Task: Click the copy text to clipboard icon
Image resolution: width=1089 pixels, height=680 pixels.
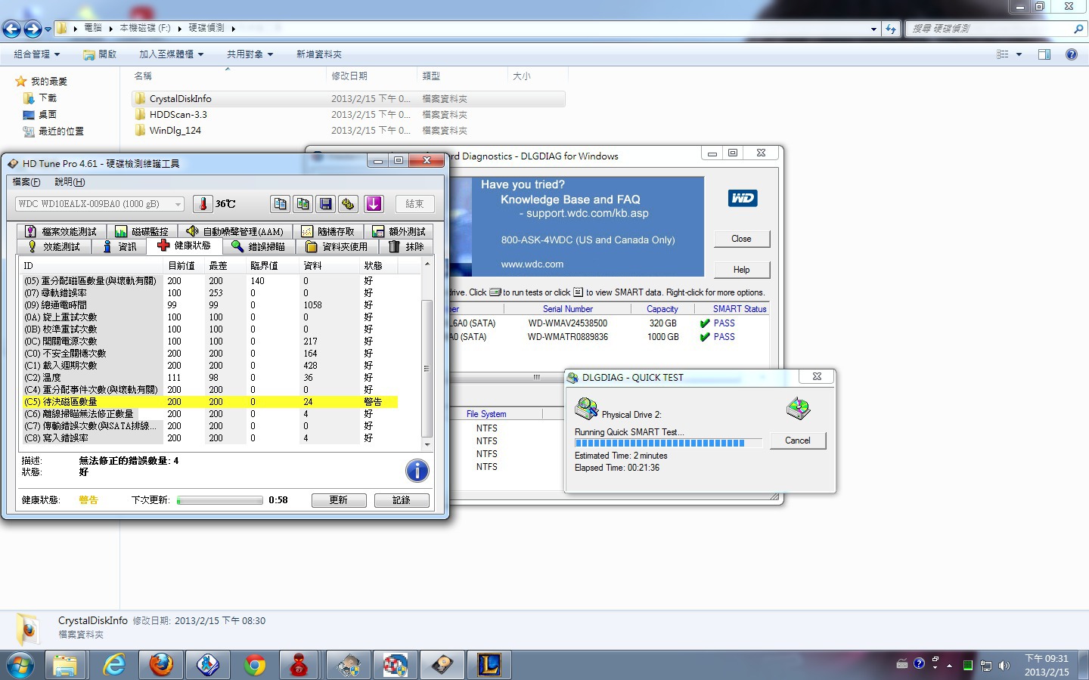Action: [x=281, y=204]
